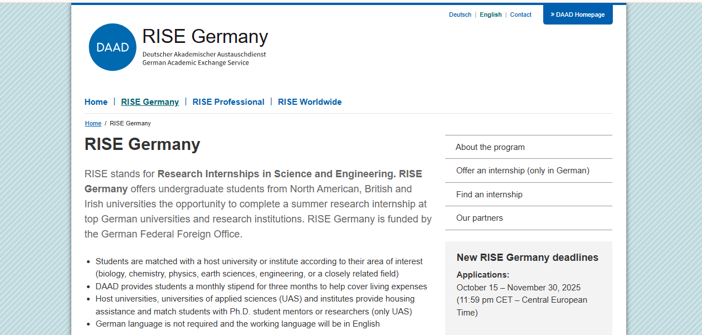Viewport: 702px width, 335px height.
Task: Switch to the RISE Worldwide section
Action: pyautogui.click(x=310, y=102)
